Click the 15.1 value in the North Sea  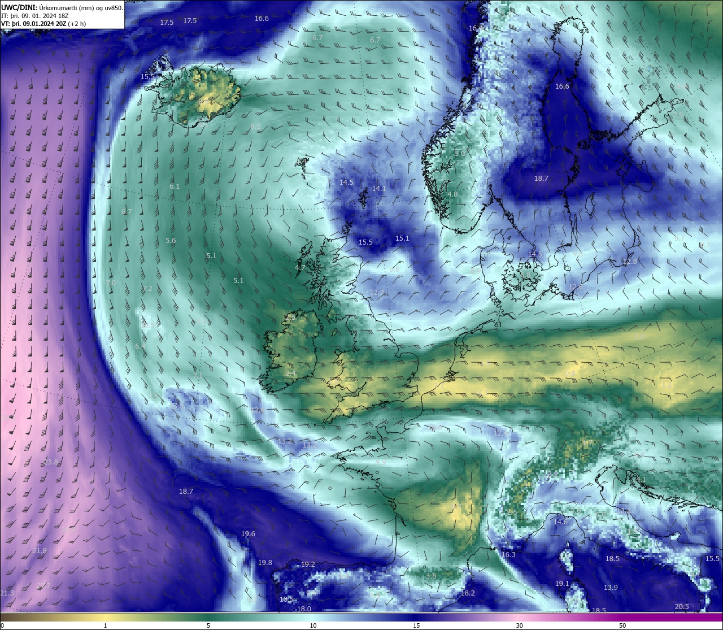[402, 238]
